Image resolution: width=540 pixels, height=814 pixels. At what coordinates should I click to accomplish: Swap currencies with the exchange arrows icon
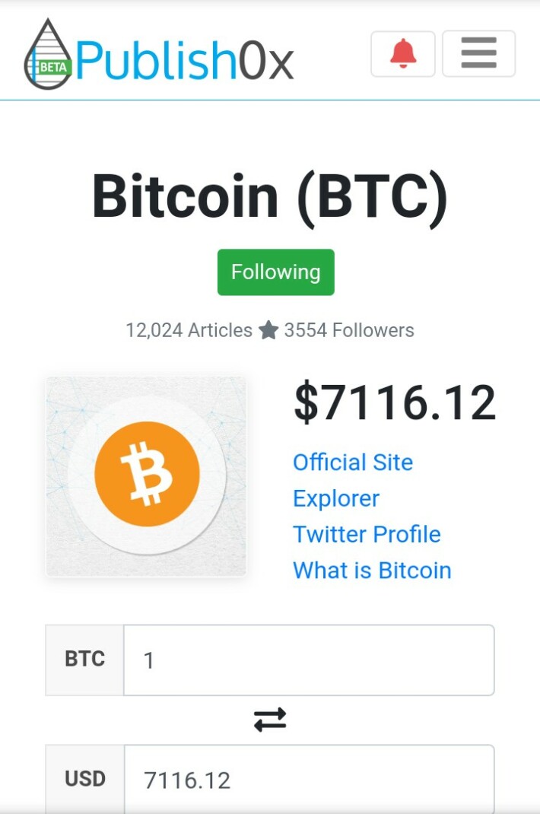pos(270,720)
